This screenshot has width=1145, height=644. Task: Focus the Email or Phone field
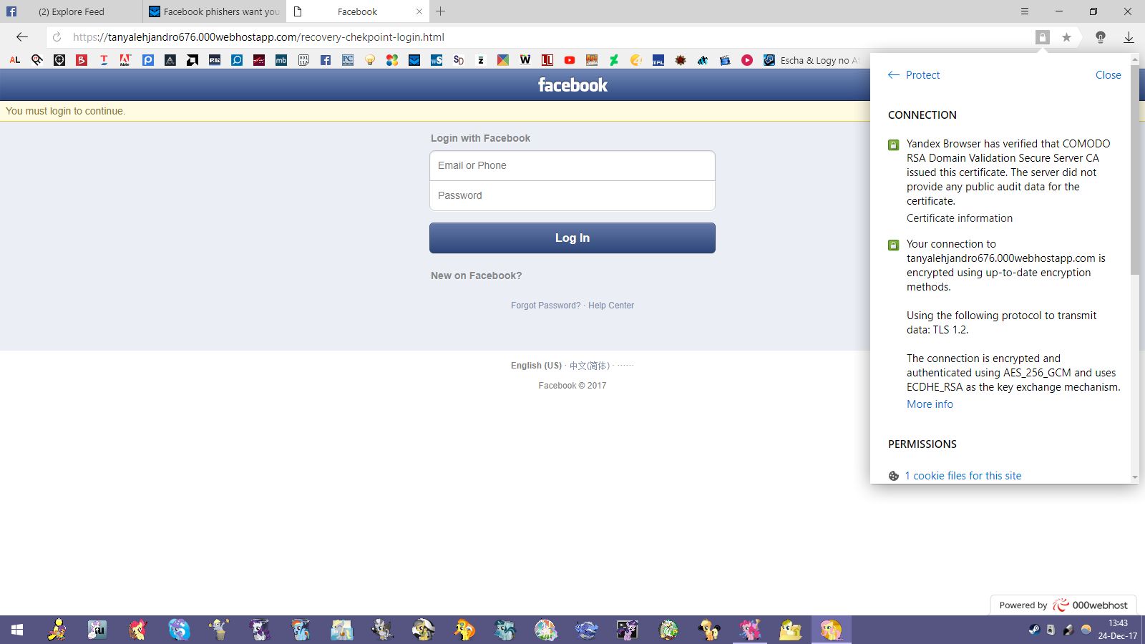[x=572, y=165]
